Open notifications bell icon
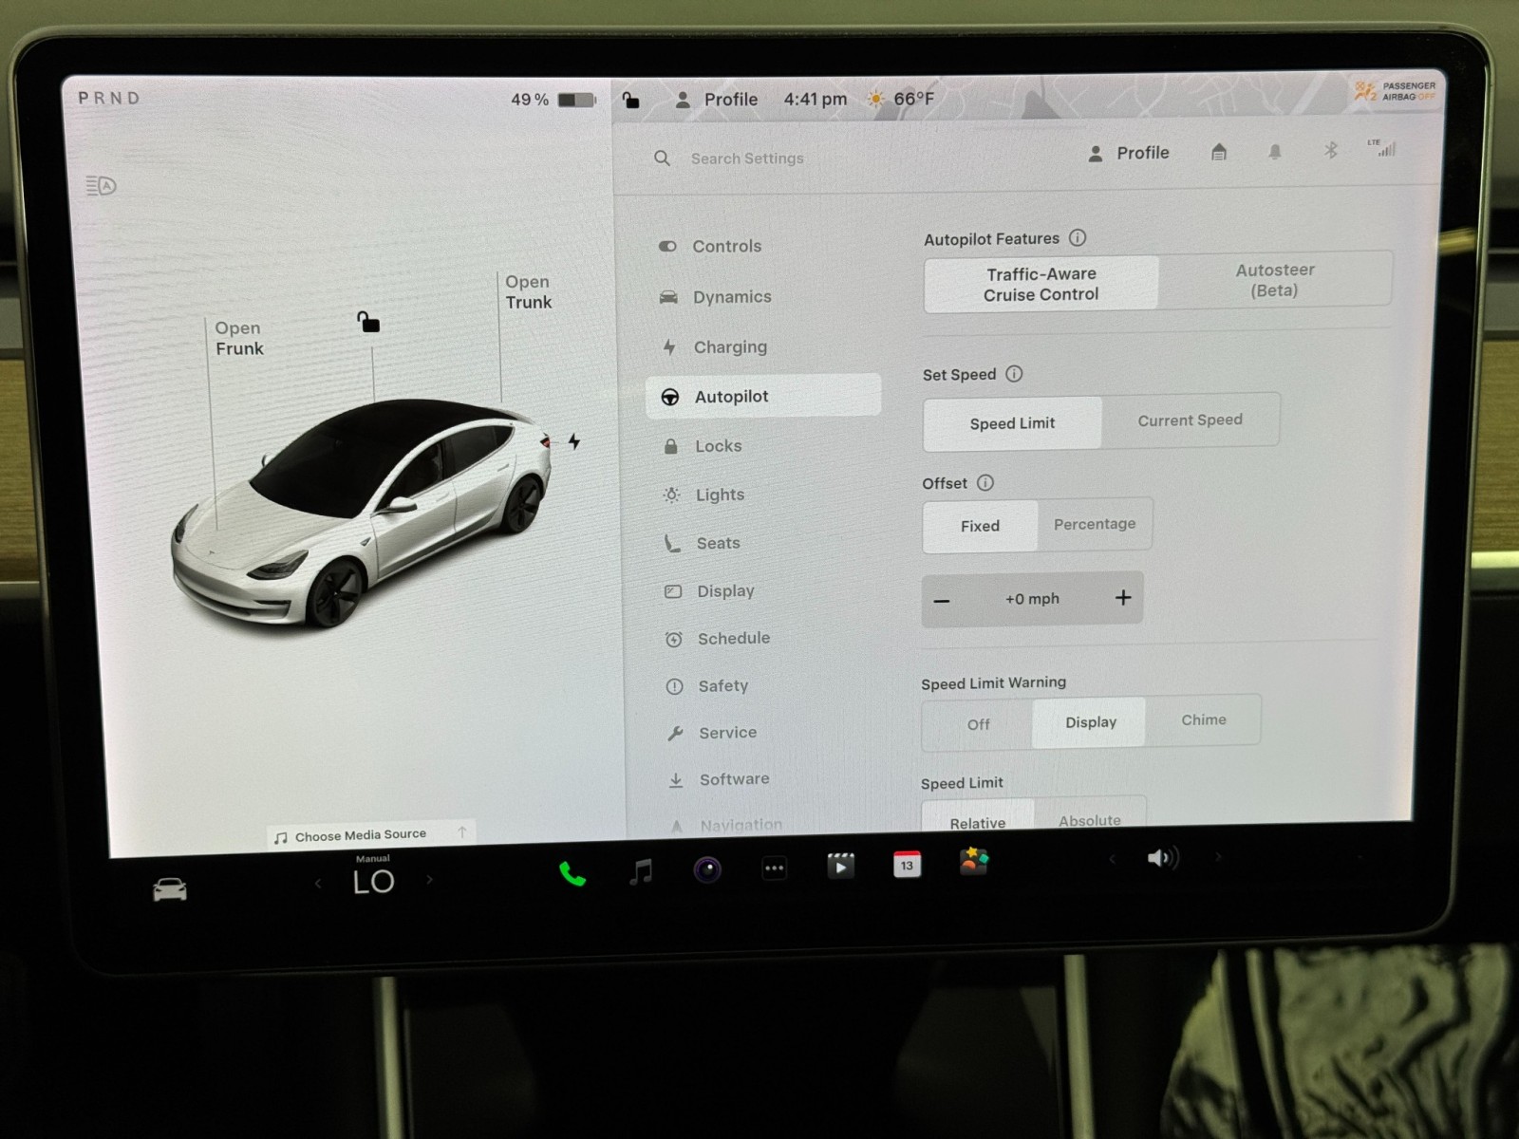 click(x=1275, y=152)
